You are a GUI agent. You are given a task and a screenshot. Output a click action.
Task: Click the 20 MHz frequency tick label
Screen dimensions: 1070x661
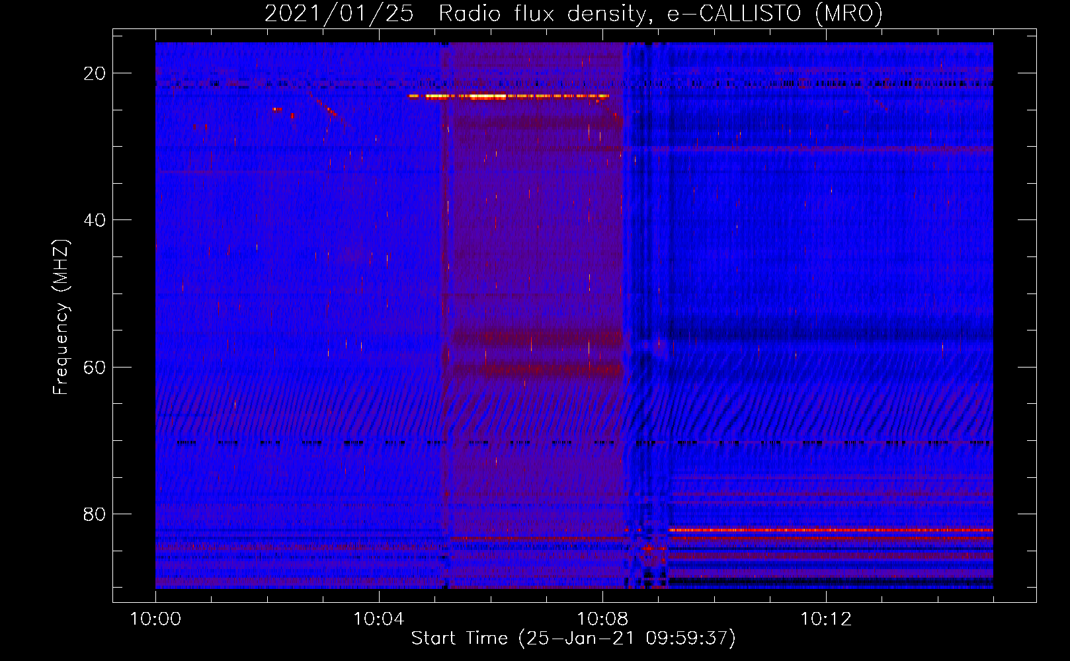pos(95,73)
